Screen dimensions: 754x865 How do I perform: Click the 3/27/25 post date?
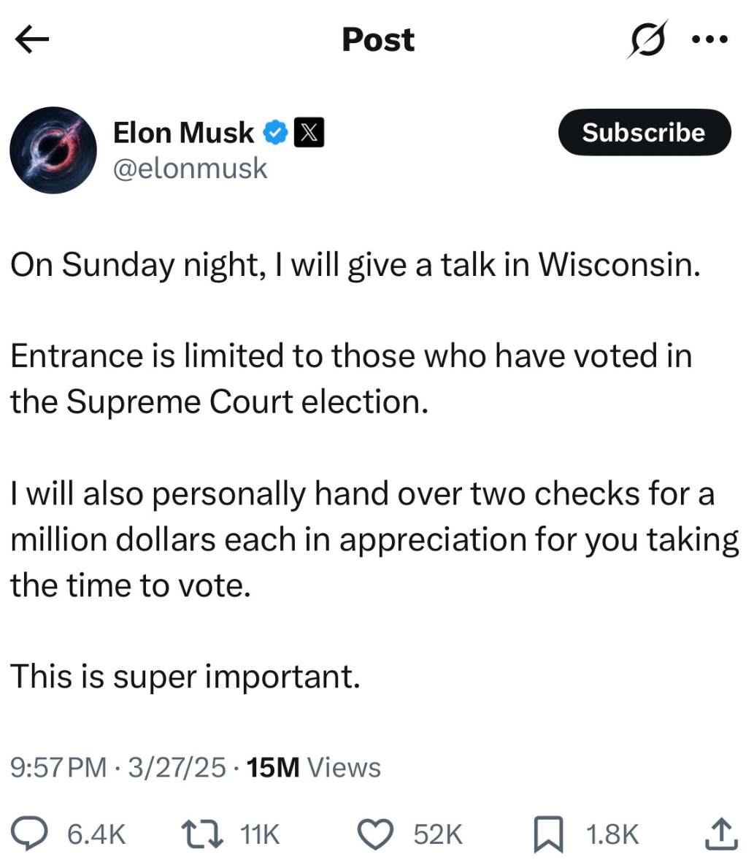[176, 767]
